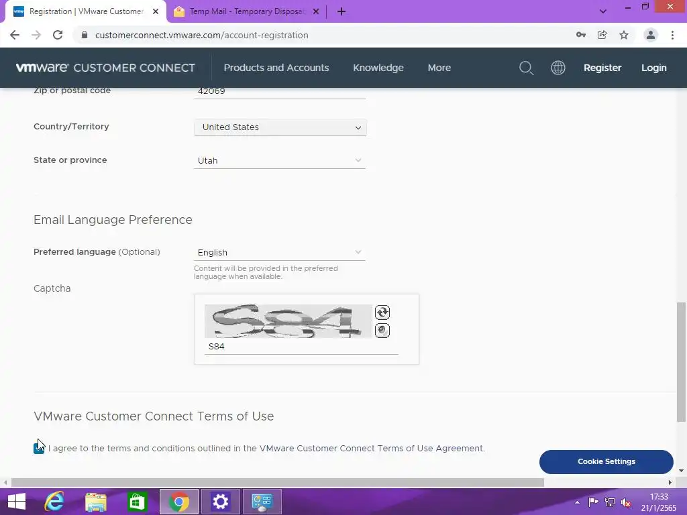The height and width of the screenshot is (515, 687).
Task: Click the captcha image S84
Action: pyautogui.click(x=288, y=321)
